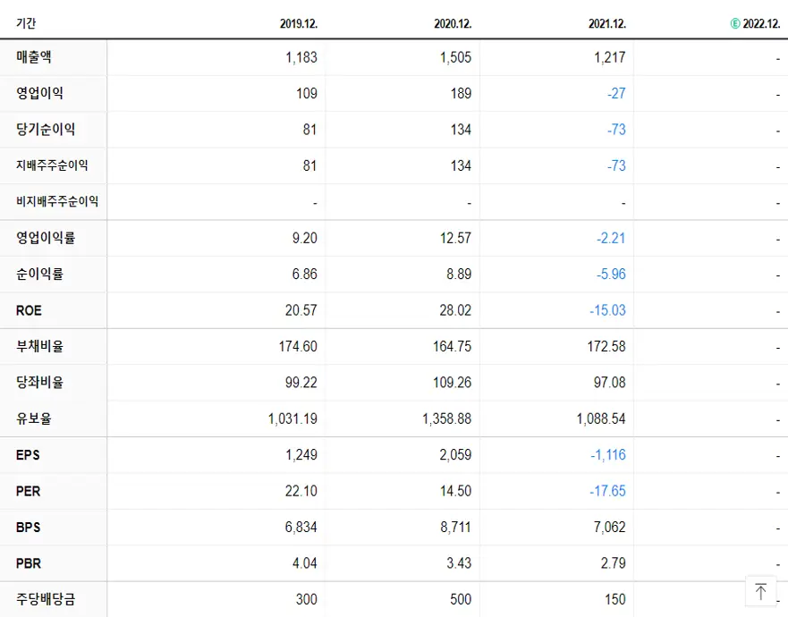Click the 영업이익 row label
The image size is (788, 617).
(39, 93)
